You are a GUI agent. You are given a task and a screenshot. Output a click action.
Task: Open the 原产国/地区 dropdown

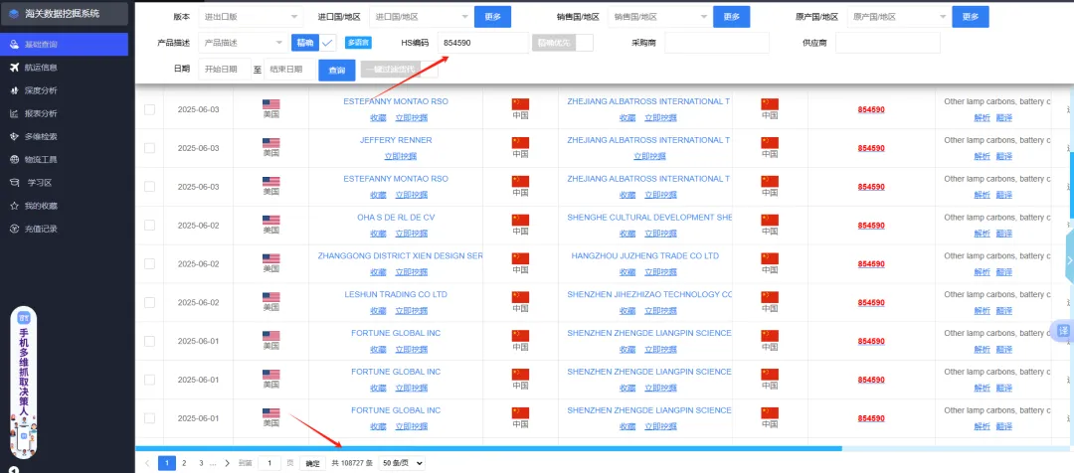point(899,17)
